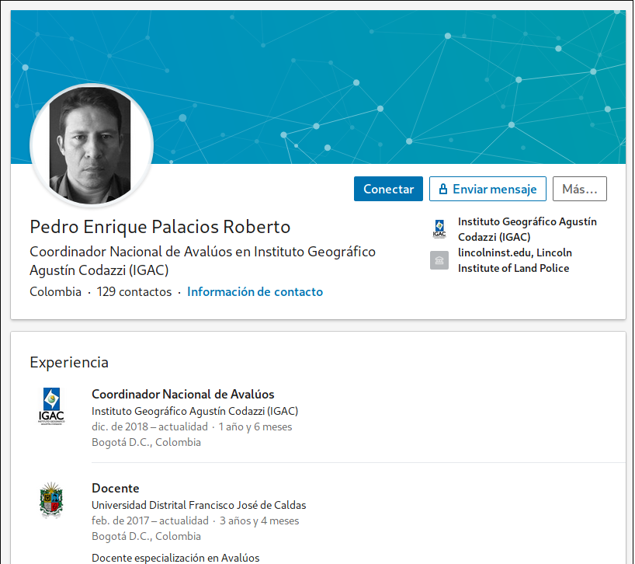635x564 pixels.
Task: Click the feb. de 2017 – actualidad date text
Action: coord(150,520)
